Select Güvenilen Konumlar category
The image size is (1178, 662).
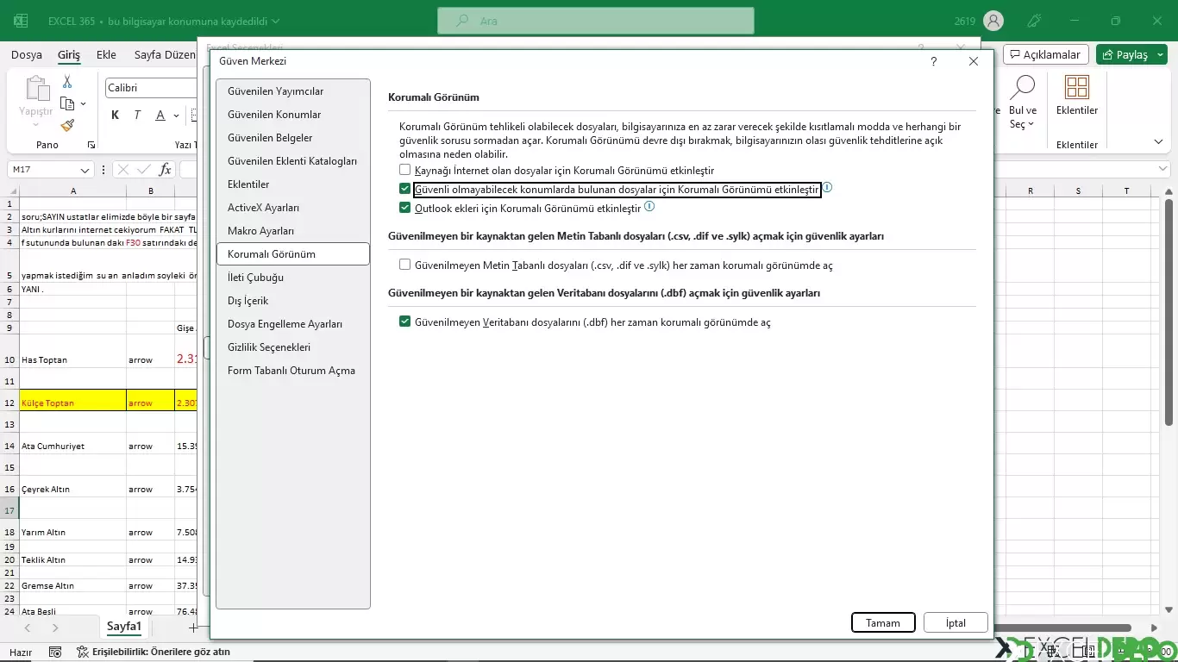coord(293,115)
